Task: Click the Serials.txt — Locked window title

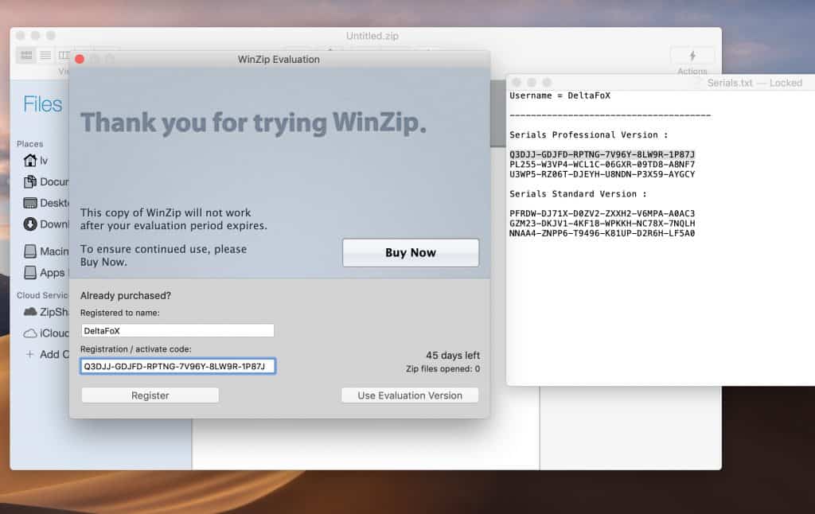Action: (755, 83)
